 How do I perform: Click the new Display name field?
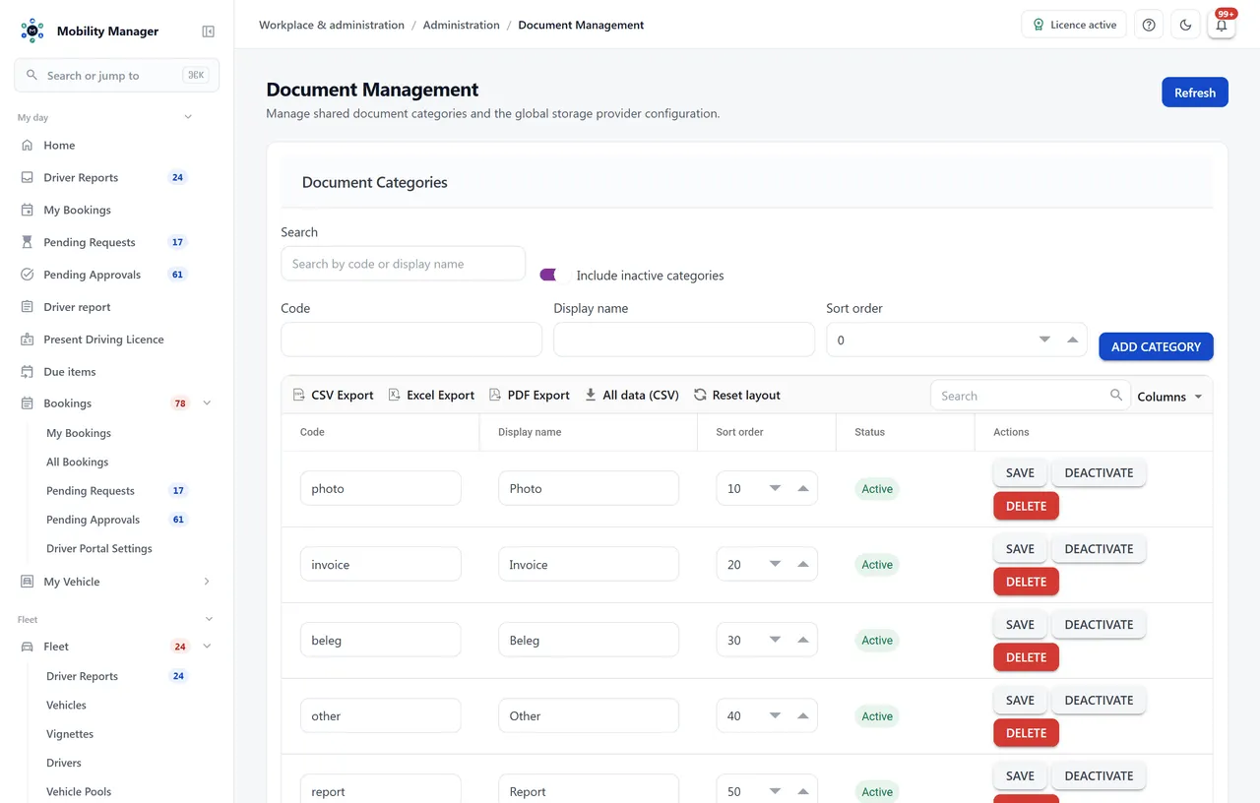(x=684, y=340)
